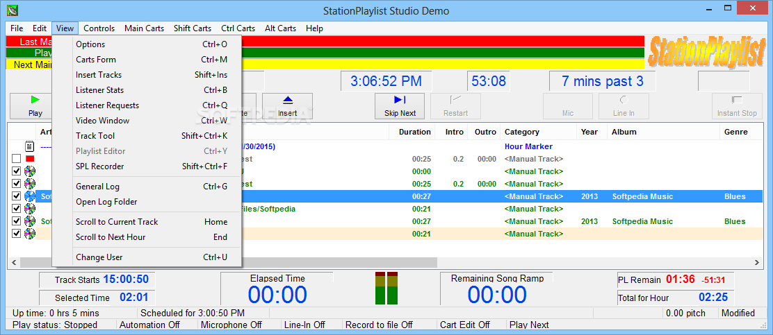Click 'Microphone Off' in the status bar
773x335 pixels.
[231, 325]
